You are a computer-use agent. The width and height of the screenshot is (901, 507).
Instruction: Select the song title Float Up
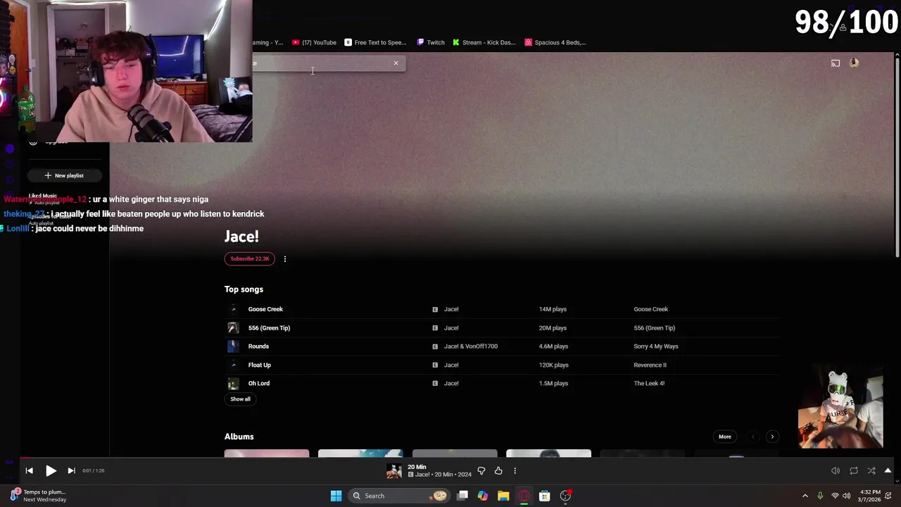point(259,365)
